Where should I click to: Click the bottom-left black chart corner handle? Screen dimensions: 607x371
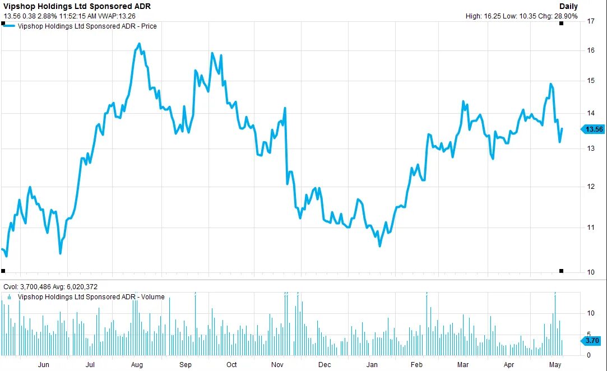pos(3,271)
